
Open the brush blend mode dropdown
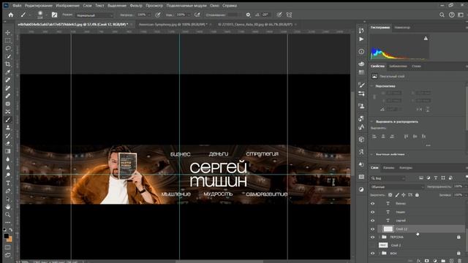coord(94,15)
